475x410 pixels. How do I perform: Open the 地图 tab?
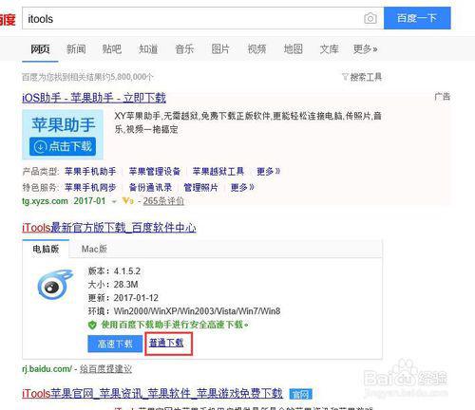[294, 49]
